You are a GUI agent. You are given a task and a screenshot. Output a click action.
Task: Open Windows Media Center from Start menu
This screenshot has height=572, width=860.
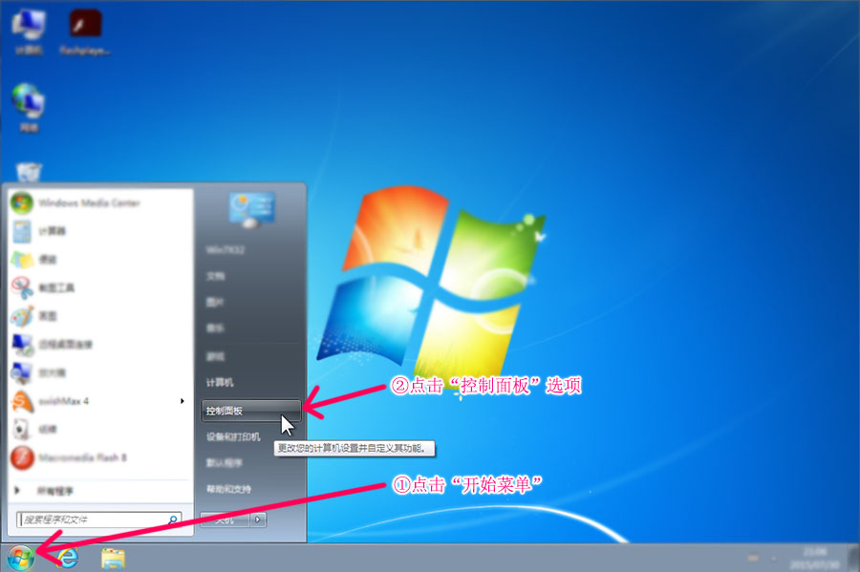[x=100, y=203]
